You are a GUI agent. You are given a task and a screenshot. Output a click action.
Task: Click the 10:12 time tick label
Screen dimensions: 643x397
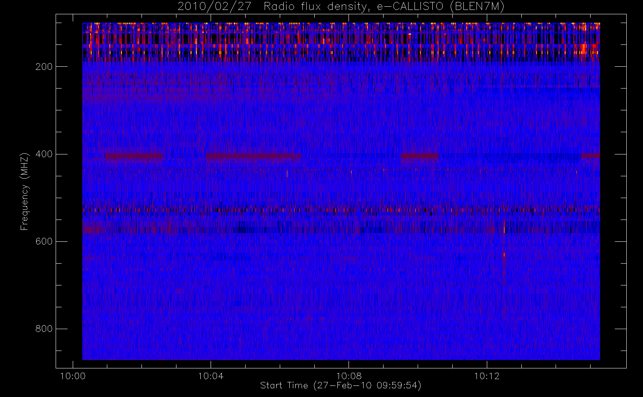click(487, 376)
